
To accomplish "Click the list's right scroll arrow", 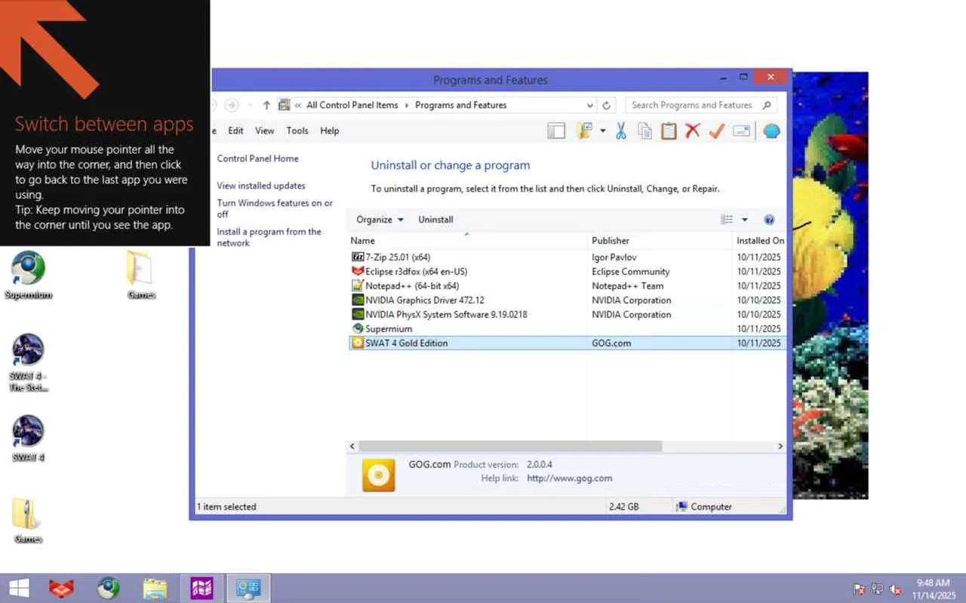I will (780, 447).
